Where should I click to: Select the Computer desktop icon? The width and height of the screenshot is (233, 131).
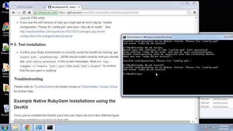click(5, 8)
